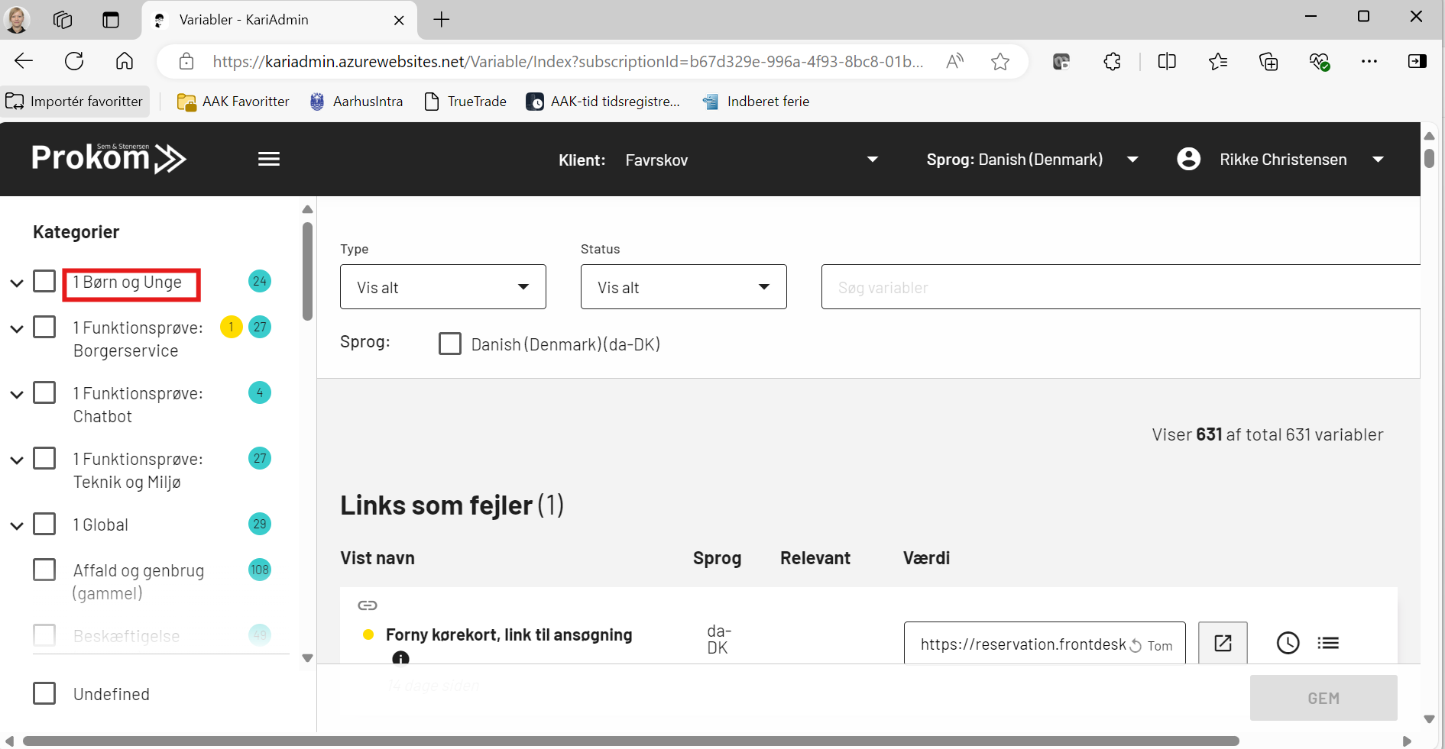This screenshot has height=749, width=1445.
Task: Click the Rikke Christensen user avatar icon
Action: 1188,159
